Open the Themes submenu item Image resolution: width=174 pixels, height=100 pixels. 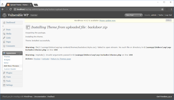pos(7,57)
